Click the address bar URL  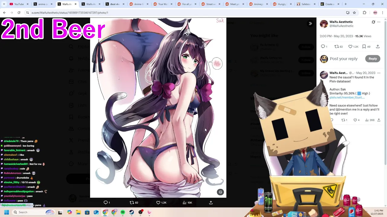(x=70, y=13)
